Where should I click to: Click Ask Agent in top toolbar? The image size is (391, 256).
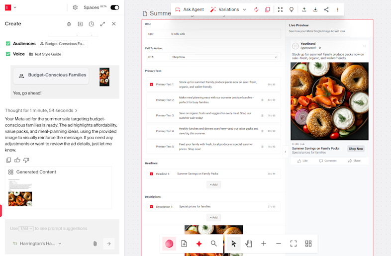(x=190, y=9)
